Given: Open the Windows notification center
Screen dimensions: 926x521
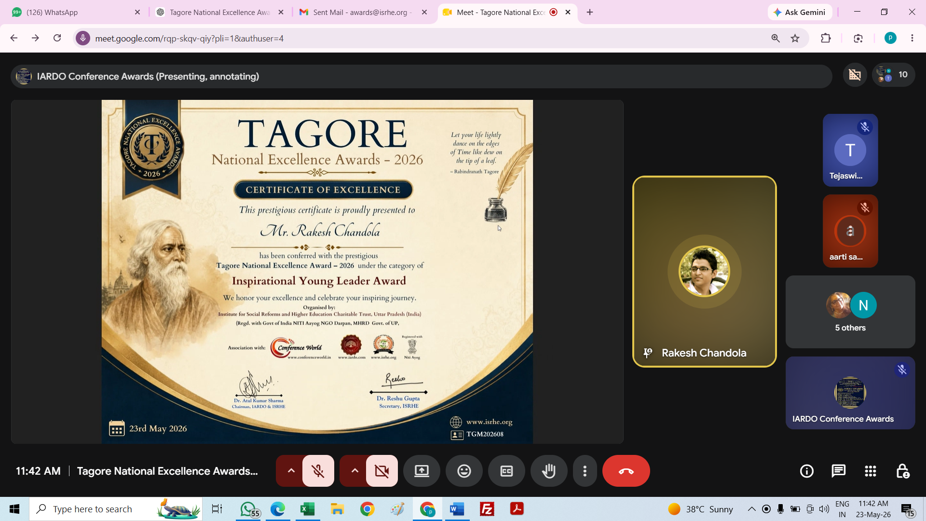Looking at the screenshot, I should pyautogui.click(x=908, y=509).
